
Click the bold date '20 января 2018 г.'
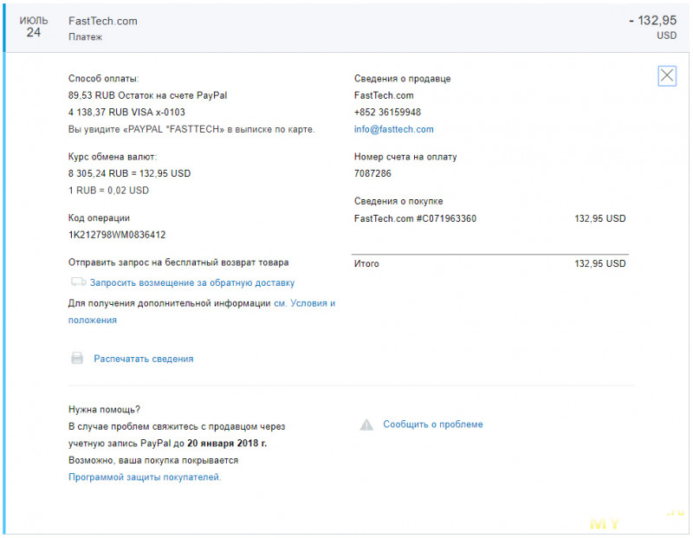(227, 443)
